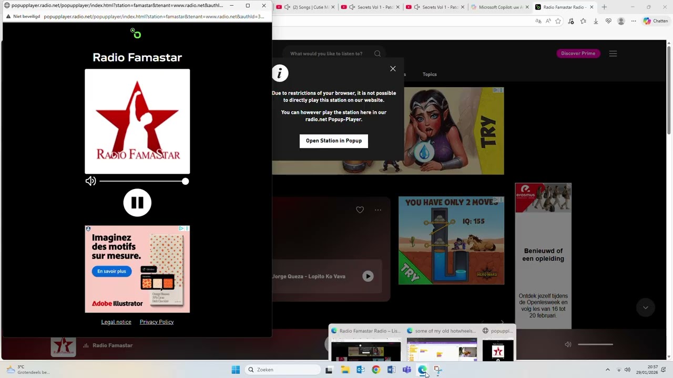Open Microsoft Word from the taskbar
This screenshot has width=673, height=378.
391,370
